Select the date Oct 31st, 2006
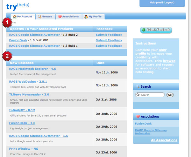The image size is (191, 157). [x=106, y=99]
